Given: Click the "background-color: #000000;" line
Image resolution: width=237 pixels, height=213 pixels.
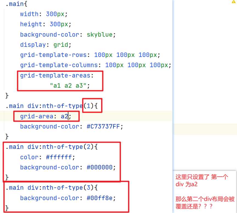Looking at the screenshot, I should pyautogui.click(x=68, y=167).
